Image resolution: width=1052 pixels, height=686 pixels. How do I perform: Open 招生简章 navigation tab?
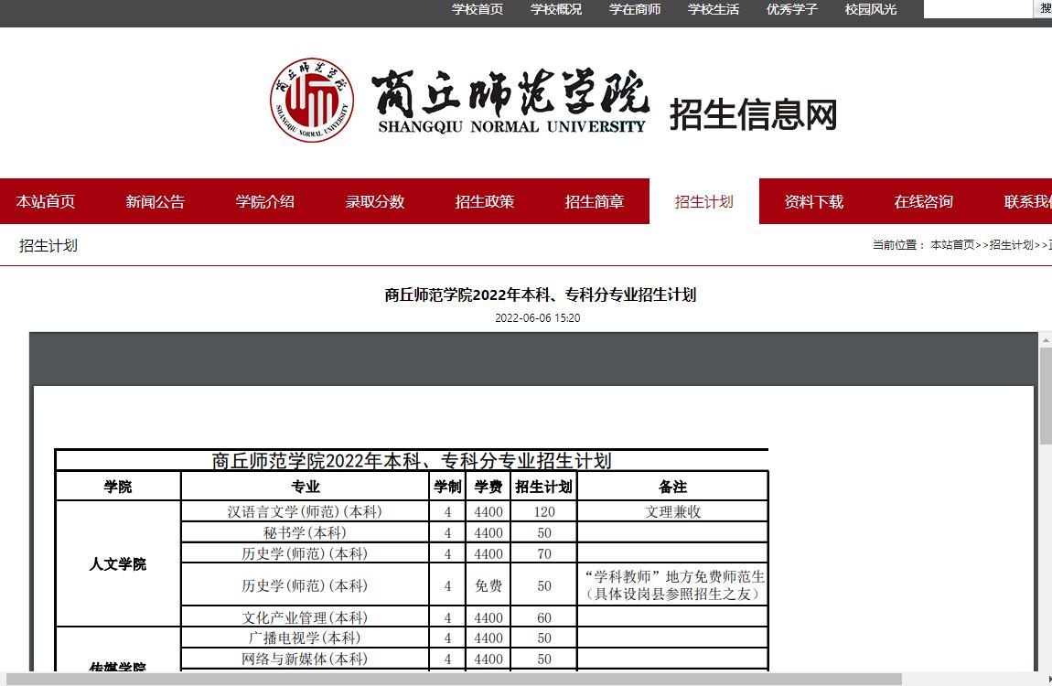[595, 201]
